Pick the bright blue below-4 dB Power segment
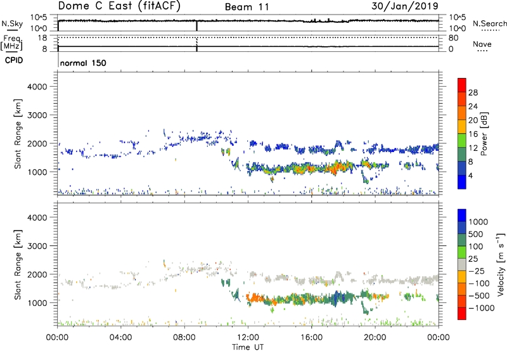 462,182
